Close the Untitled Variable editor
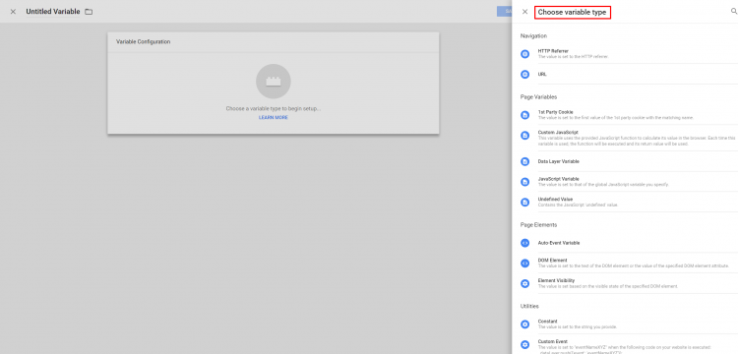The image size is (738, 354). pos(13,12)
